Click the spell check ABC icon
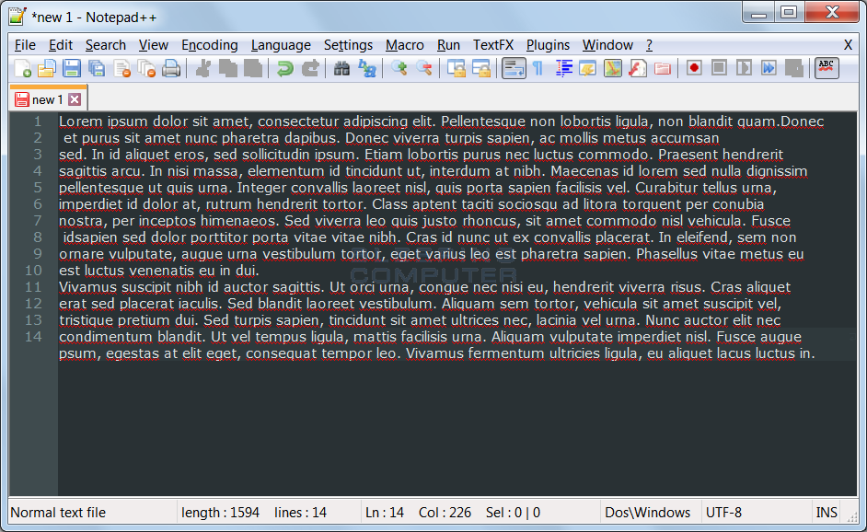 pyautogui.click(x=827, y=67)
